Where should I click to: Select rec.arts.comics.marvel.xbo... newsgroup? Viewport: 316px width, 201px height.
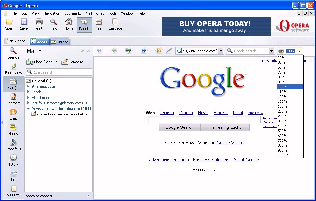[x=61, y=114]
